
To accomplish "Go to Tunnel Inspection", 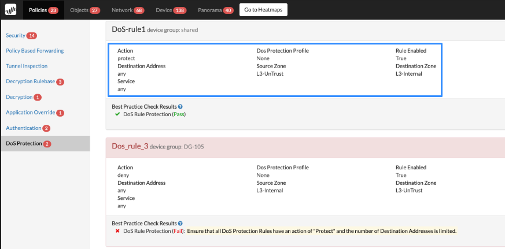I will (27, 66).
